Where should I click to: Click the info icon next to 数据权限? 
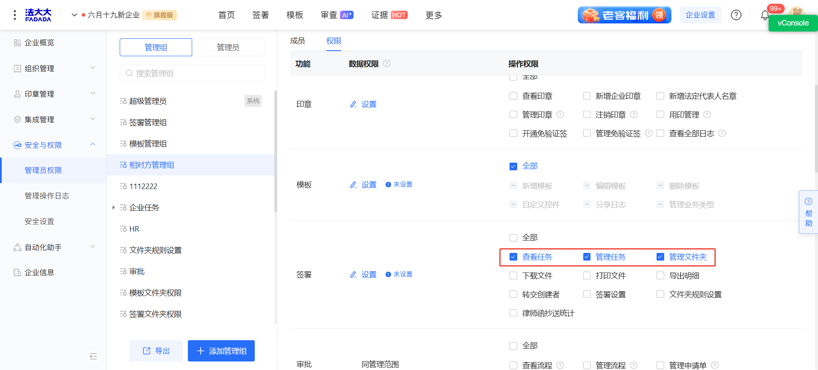[386, 63]
